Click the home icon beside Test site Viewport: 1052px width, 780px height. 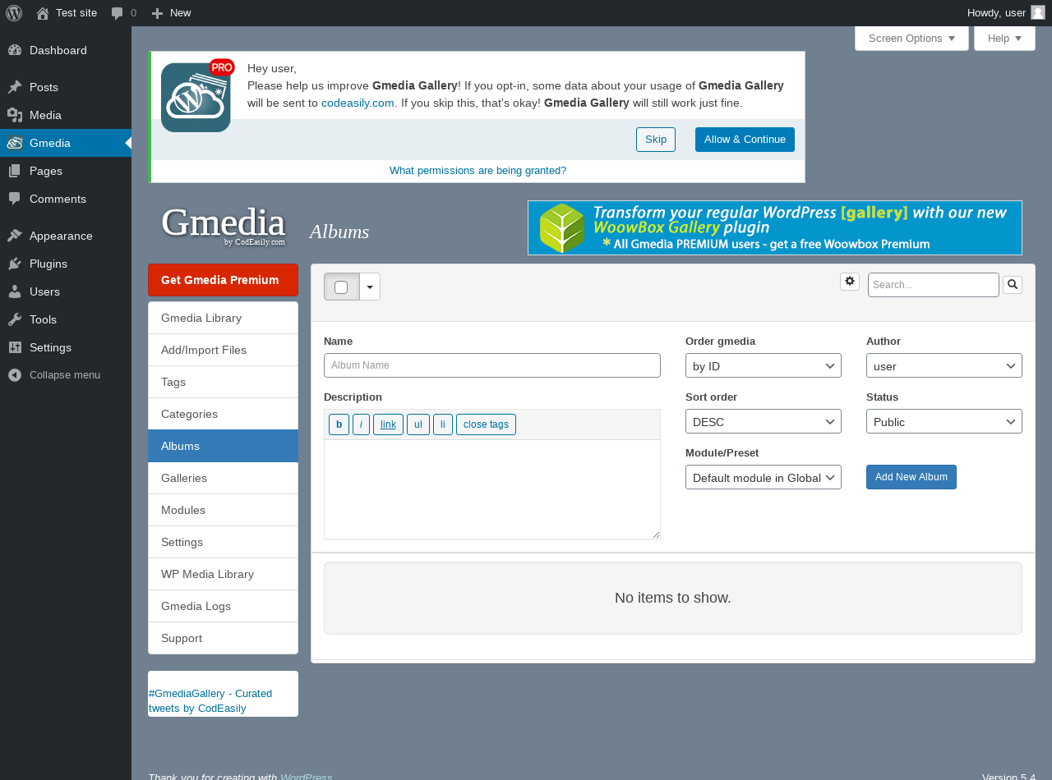(43, 13)
